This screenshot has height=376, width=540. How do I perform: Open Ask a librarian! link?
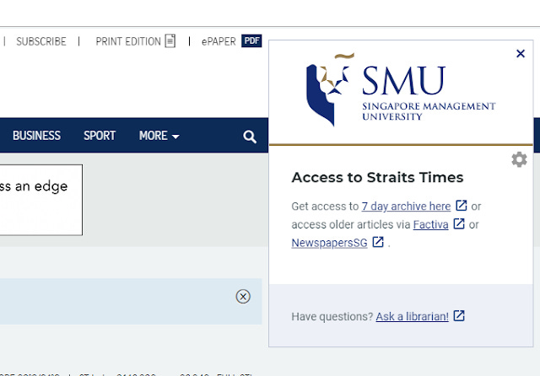coord(413,316)
